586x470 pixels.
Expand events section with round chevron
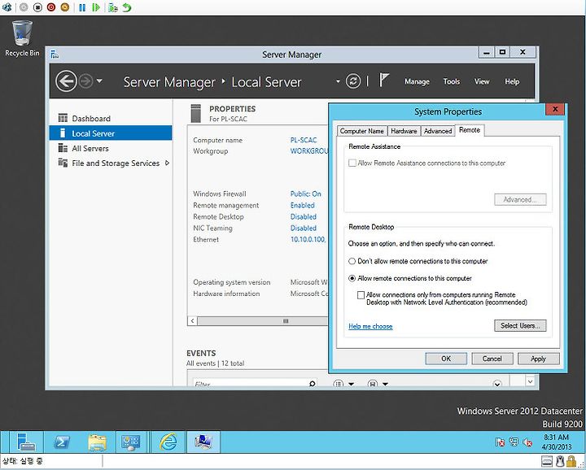click(497, 383)
